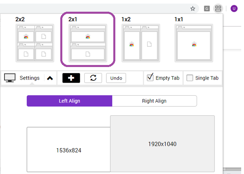Screen dimensions: 244x174
Task: Open the purple U profile avatar
Action: point(234,8)
